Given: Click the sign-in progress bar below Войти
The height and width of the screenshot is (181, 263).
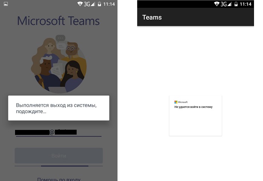Looking at the screenshot, I should [59, 166].
